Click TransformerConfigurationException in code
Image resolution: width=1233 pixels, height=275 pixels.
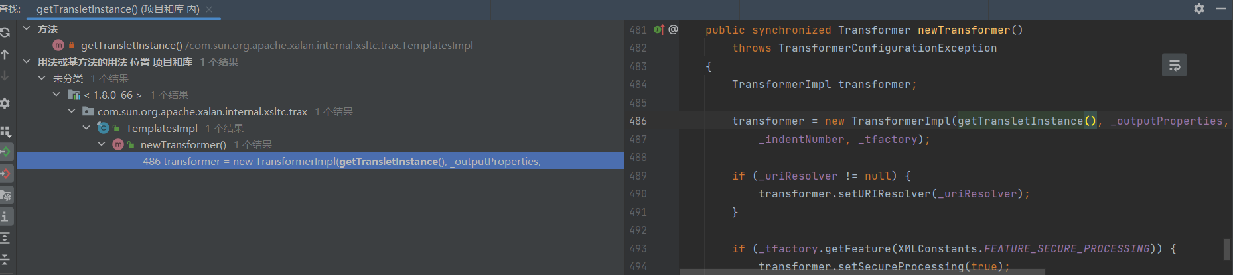[x=887, y=48]
